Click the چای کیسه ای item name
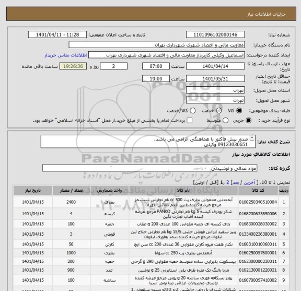Screen dimensions: 301x291 pyautogui.click(x=183, y=224)
